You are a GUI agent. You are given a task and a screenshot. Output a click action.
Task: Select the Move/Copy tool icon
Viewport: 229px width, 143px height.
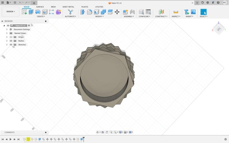tap(117, 12)
